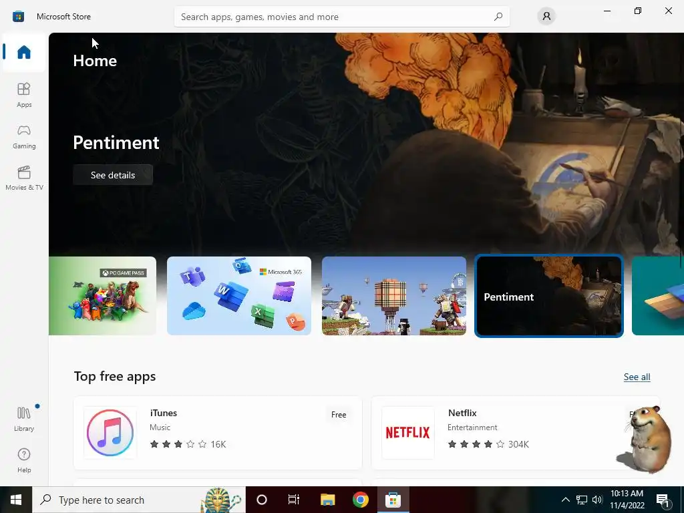The width and height of the screenshot is (684, 513).
Task: Open Cortana circle in taskbar
Action: pyautogui.click(x=262, y=500)
